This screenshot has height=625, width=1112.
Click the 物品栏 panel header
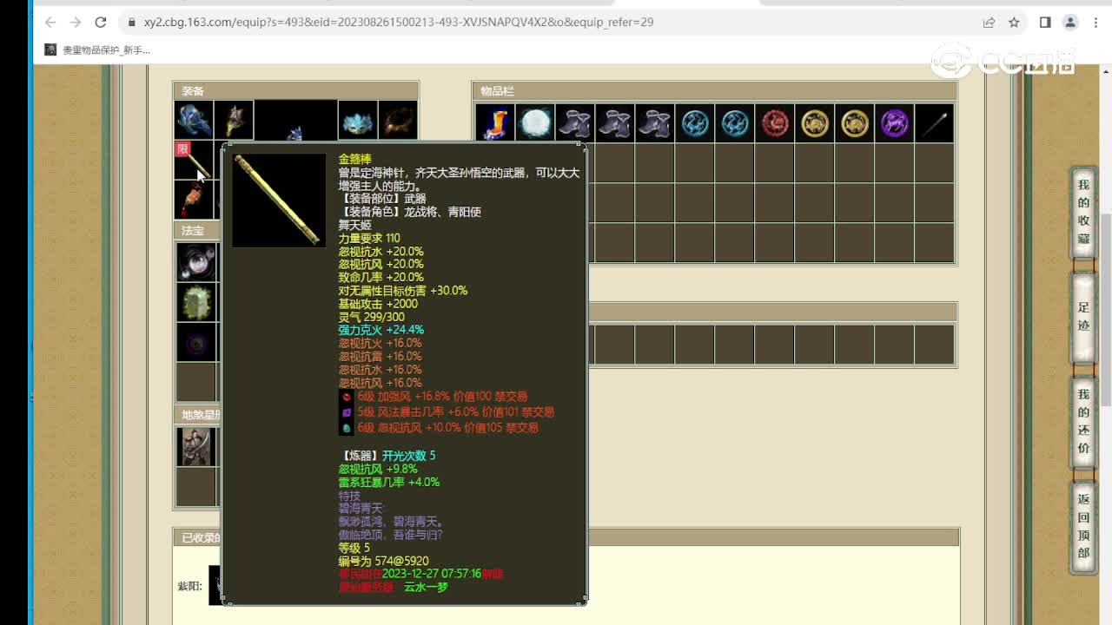tap(715, 91)
